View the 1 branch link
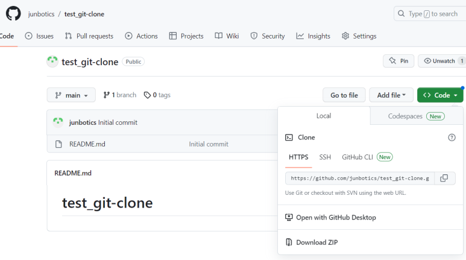The width and height of the screenshot is (466, 260). [x=120, y=95]
